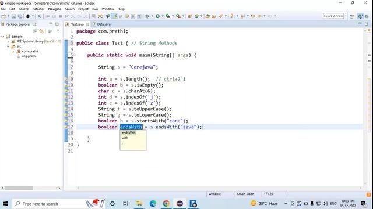Open the New file dropdown arrow
This screenshot has width=373, height=209.
(x=8, y=16)
